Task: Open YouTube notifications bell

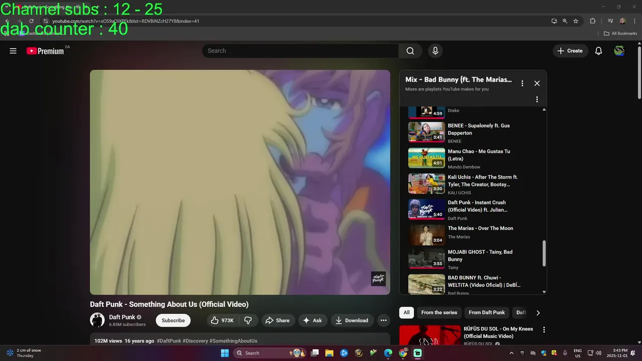Action: coord(598,51)
